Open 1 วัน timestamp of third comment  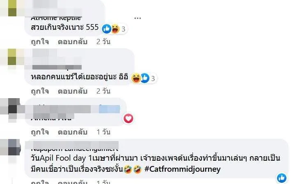[x=103, y=132]
